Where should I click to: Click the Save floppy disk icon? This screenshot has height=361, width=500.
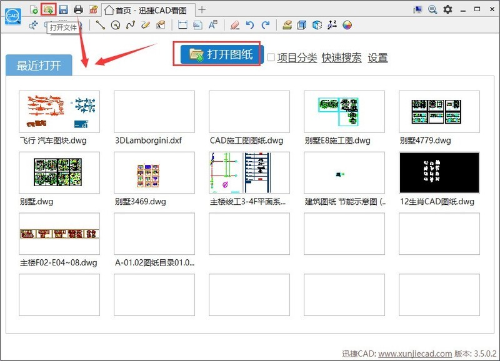tap(63, 9)
